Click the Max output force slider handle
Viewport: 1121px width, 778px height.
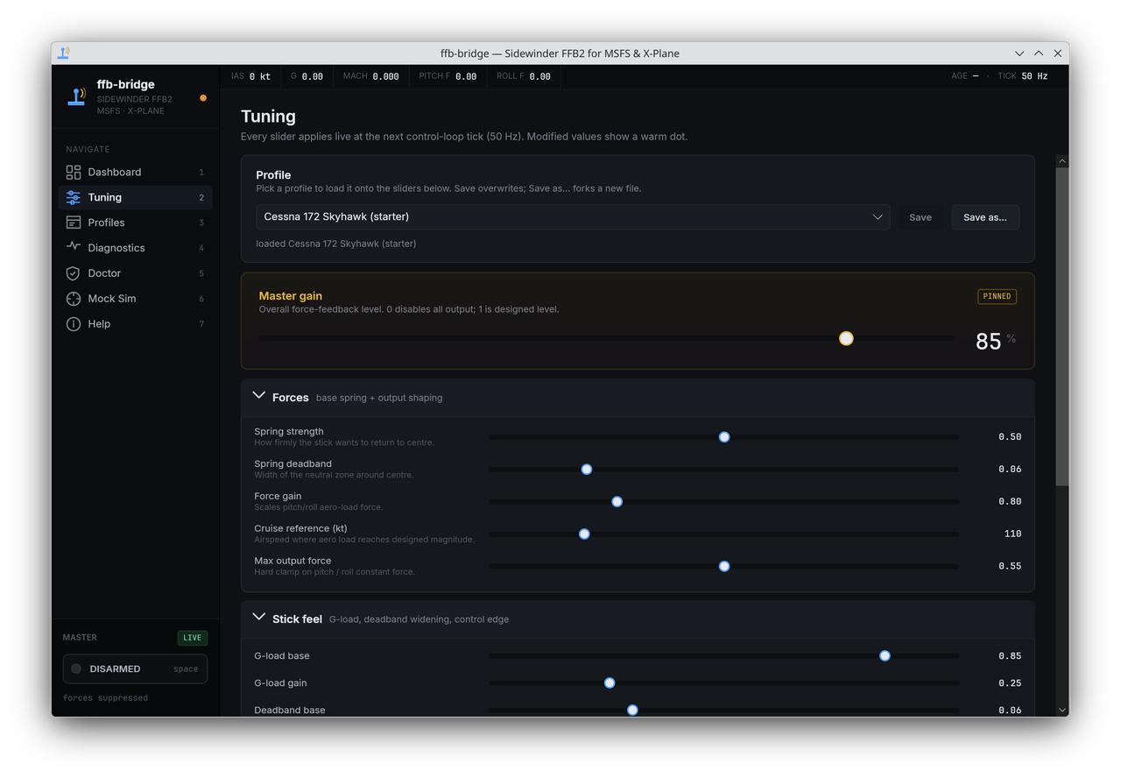[724, 566]
